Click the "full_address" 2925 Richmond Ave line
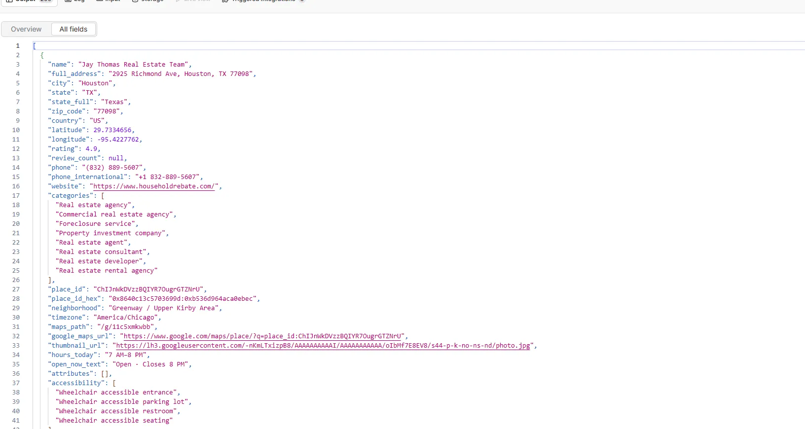The image size is (805, 429). [x=152, y=74]
